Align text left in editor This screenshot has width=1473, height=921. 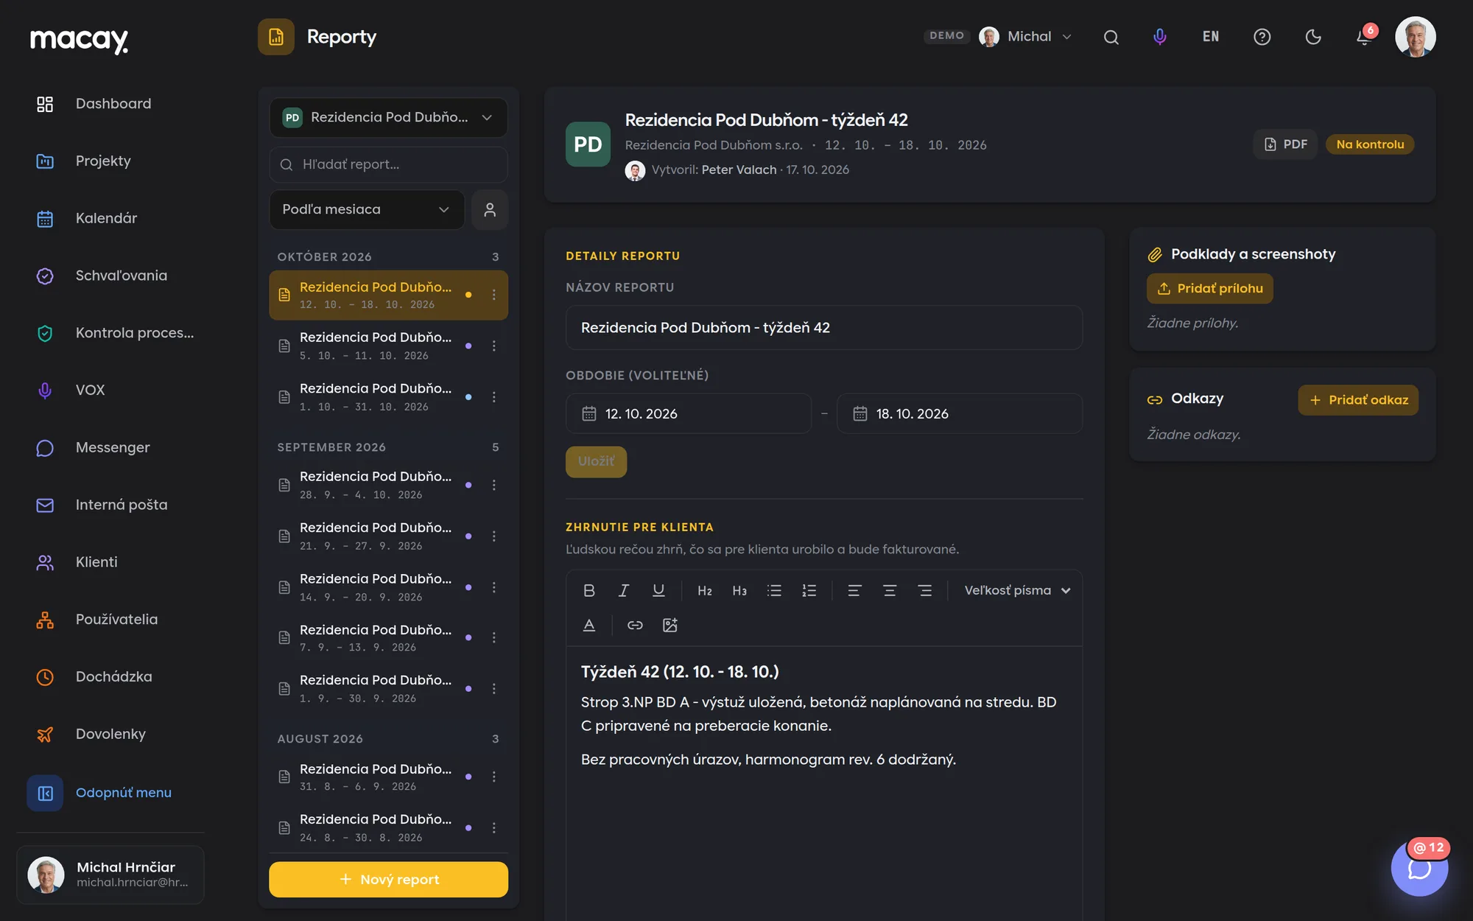[x=854, y=590]
